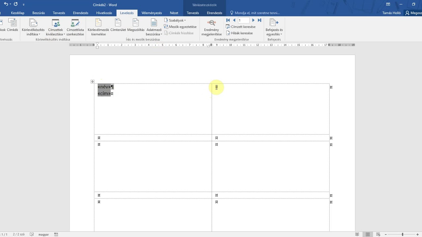
Task: Go to last record
Action: tap(259, 20)
